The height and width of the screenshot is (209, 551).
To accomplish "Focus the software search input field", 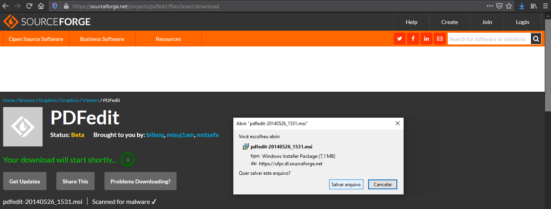I will point(489,39).
